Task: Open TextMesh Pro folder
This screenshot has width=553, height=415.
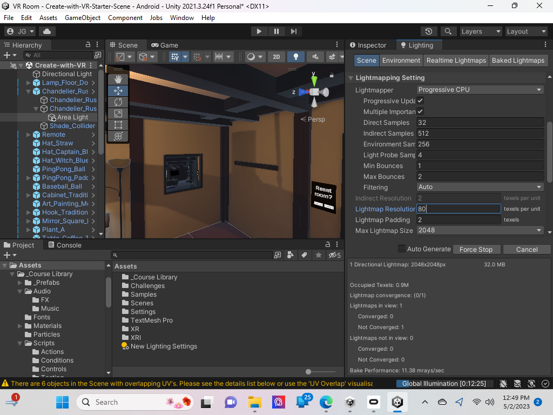Action: 152,320
